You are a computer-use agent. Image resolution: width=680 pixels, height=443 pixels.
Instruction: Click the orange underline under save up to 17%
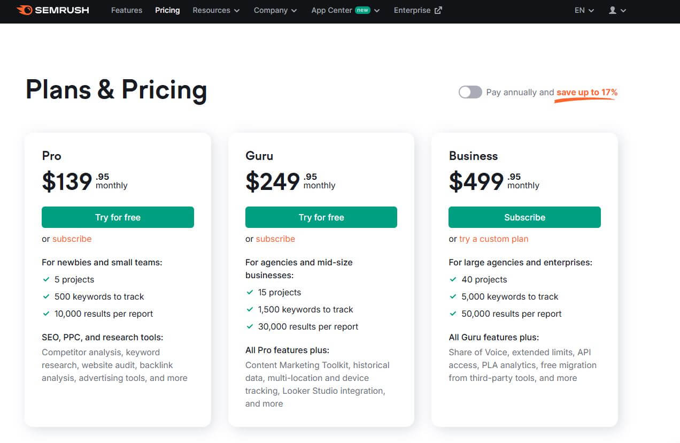586,100
